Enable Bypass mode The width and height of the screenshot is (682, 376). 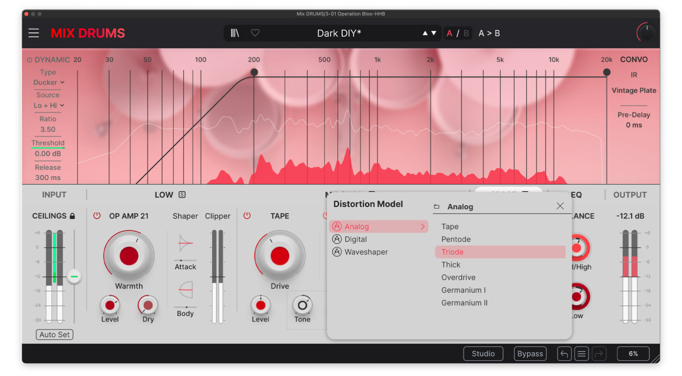click(530, 353)
